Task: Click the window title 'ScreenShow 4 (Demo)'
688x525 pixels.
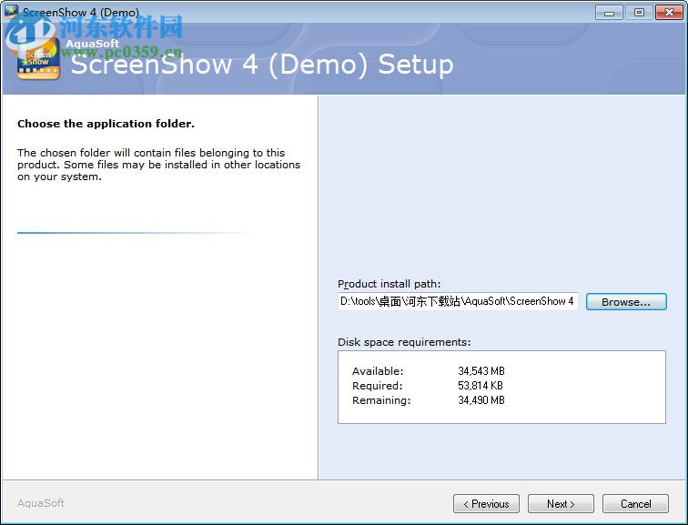Action: [81, 12]
